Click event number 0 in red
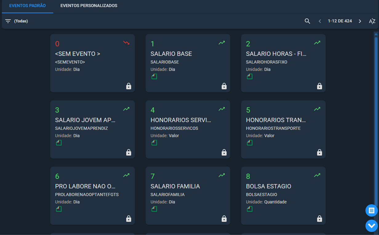 pyautogui.click(x=57, y=44)
